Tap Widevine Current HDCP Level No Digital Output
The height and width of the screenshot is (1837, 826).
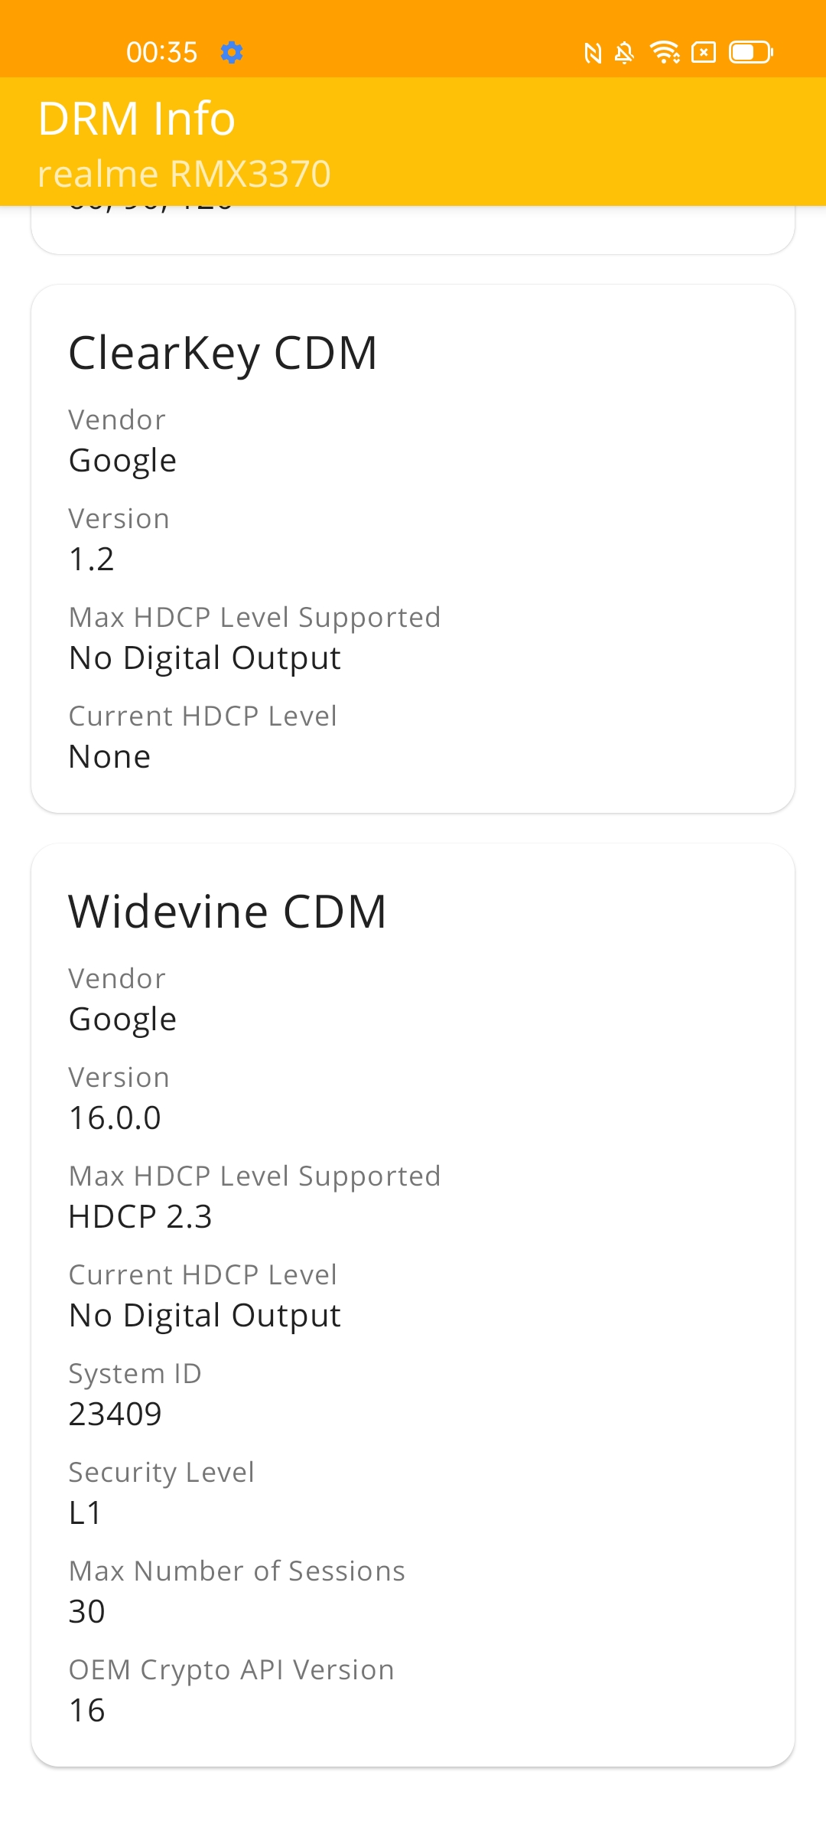click(204, 1316)
